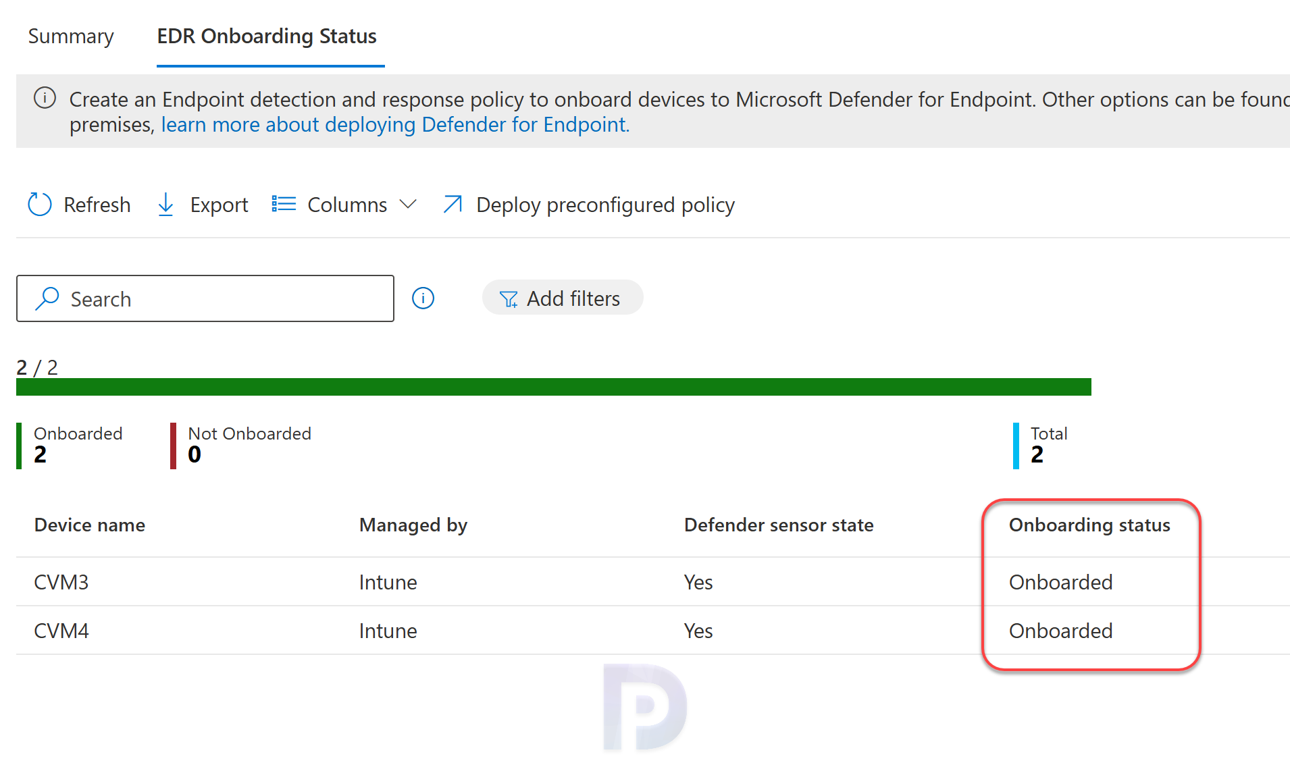
Task: Click the Refresh label
Action: pyautogui.click(x=97, y=205)
